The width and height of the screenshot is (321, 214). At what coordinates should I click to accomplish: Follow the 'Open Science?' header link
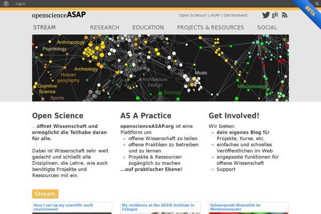(x=193, y=15)
